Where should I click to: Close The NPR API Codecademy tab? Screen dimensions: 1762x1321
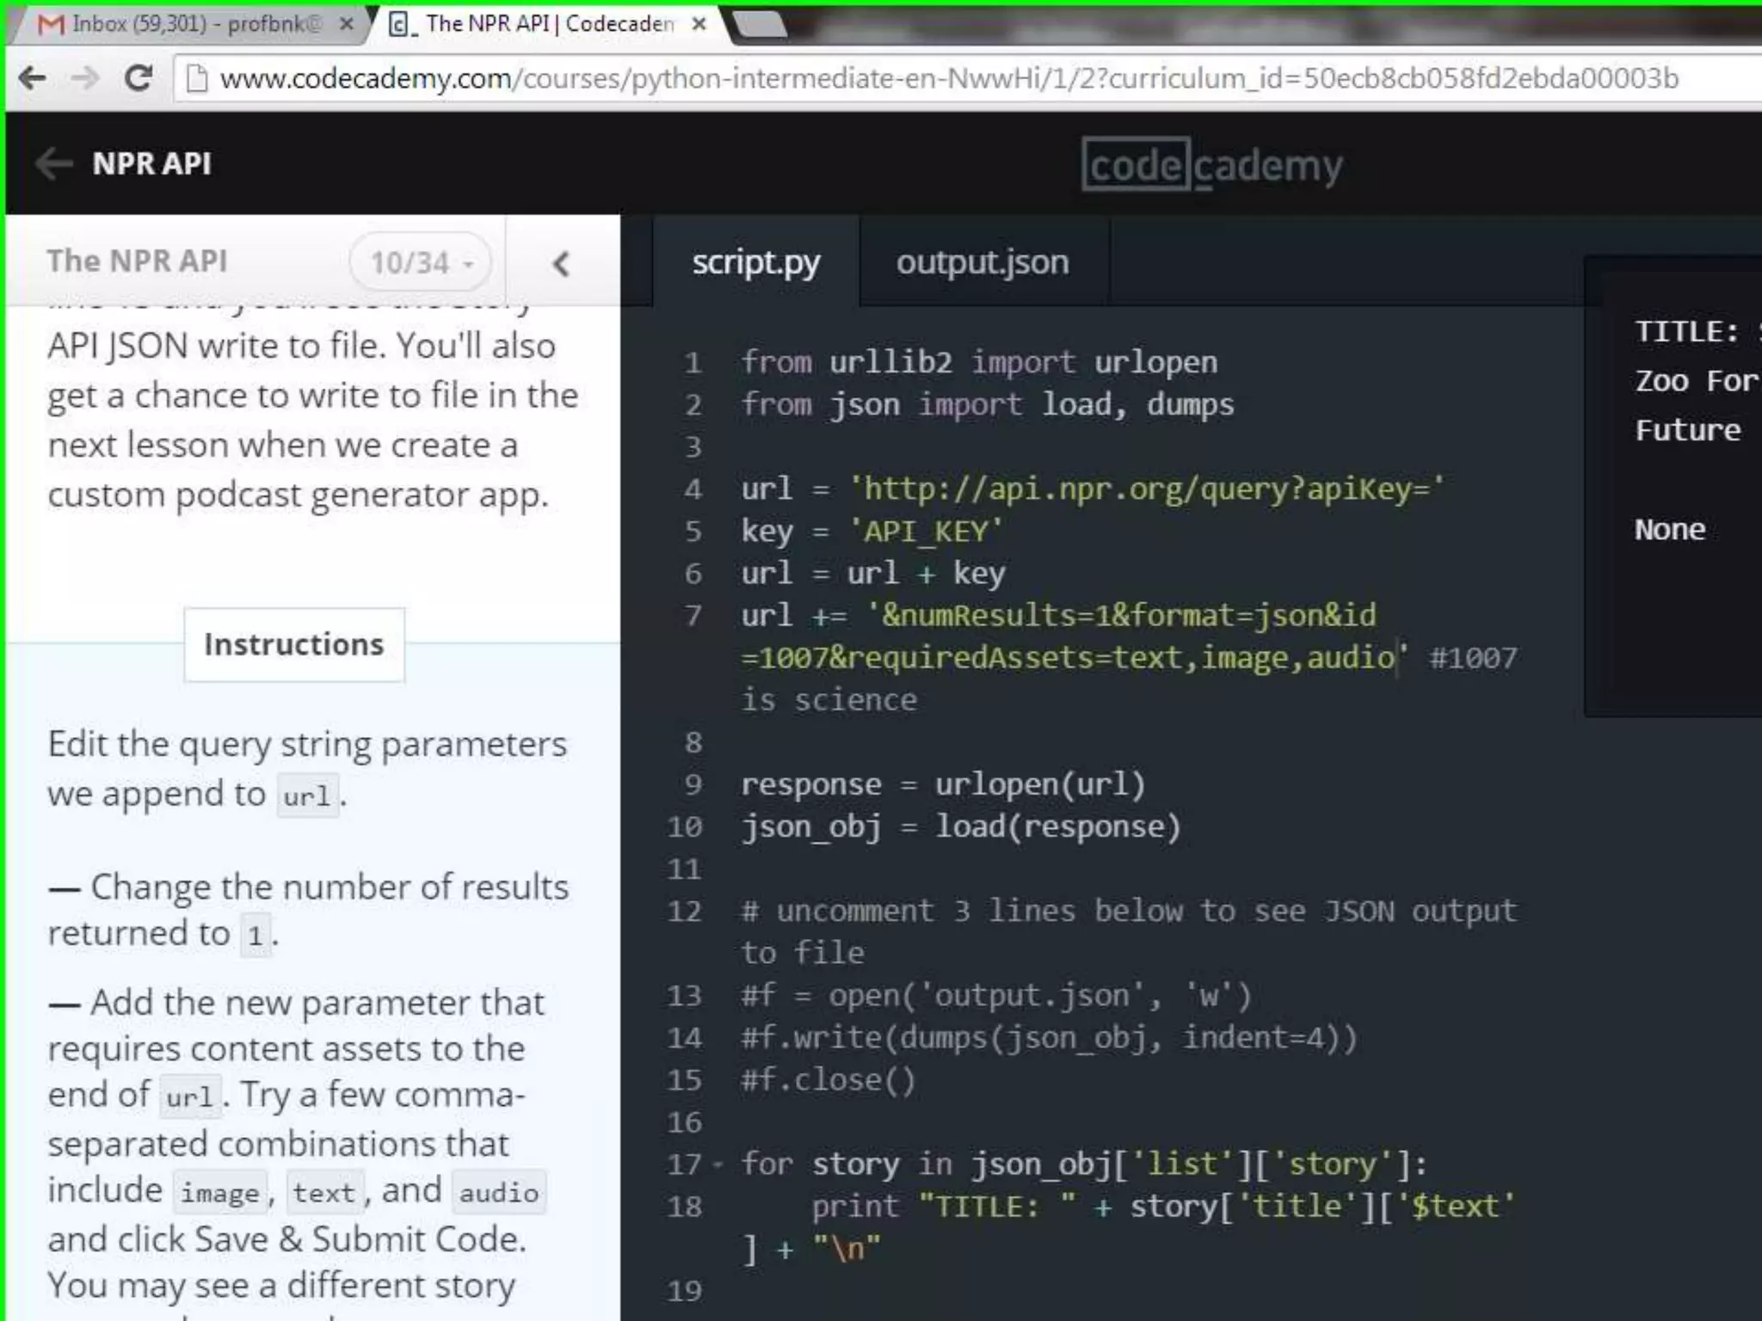[699, 24]
